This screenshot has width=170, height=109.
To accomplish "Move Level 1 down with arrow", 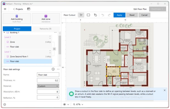I will pos(50,53).
